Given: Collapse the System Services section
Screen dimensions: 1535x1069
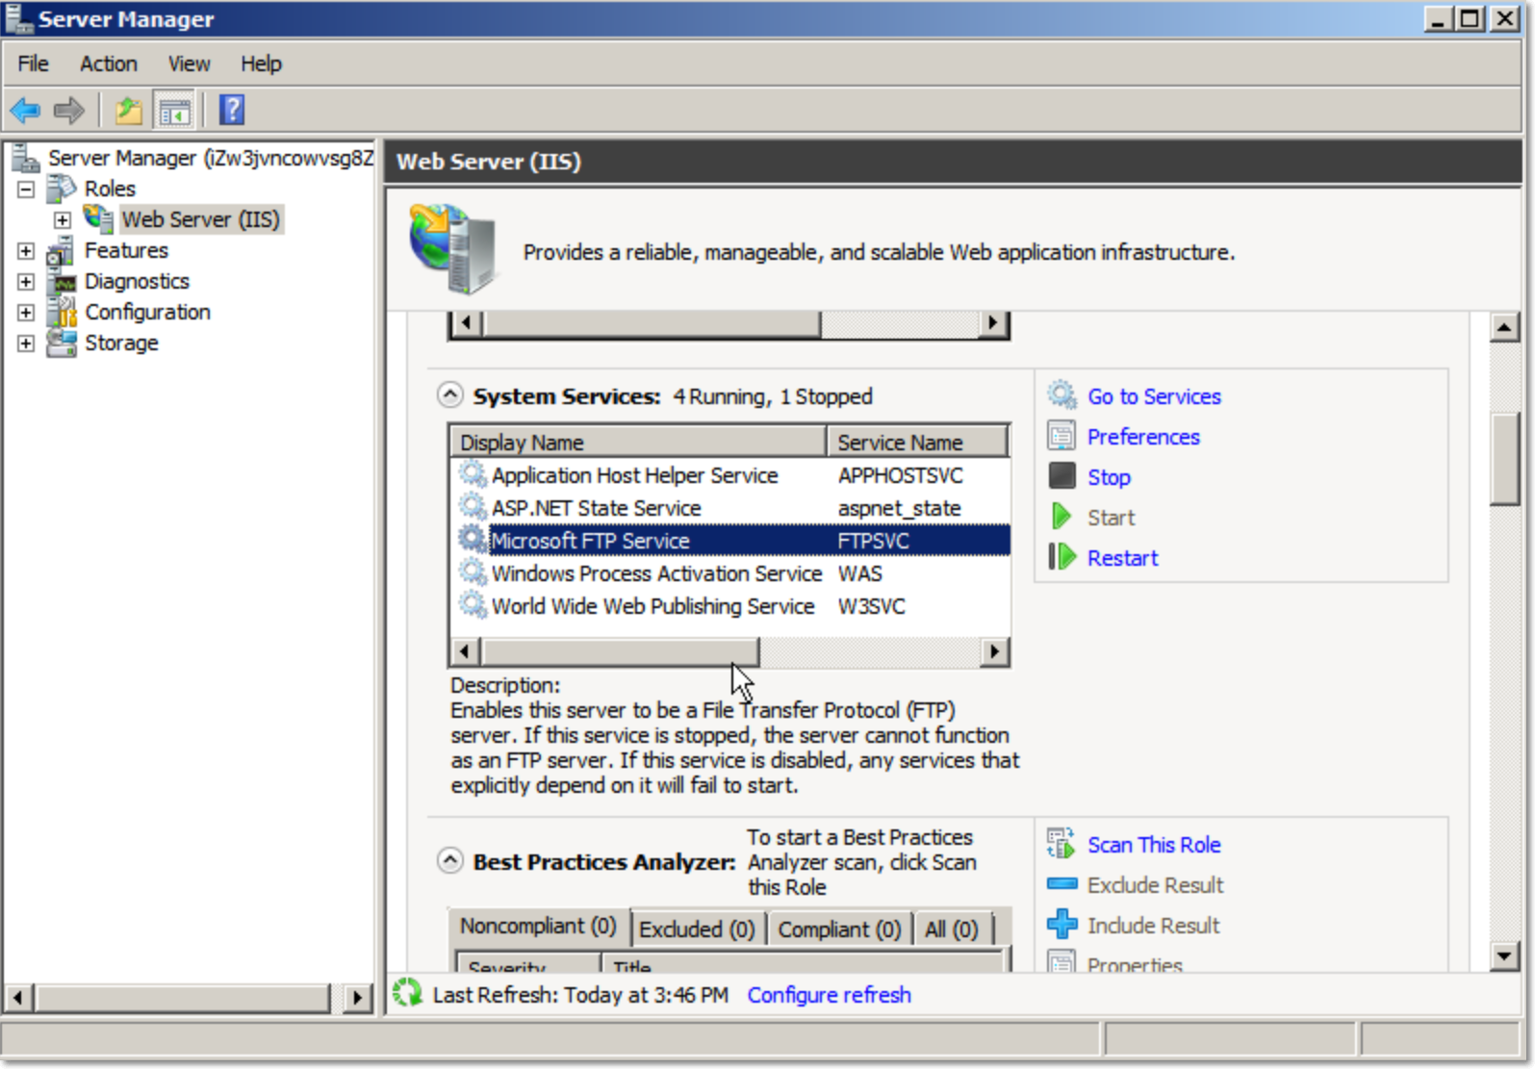Looking at the screenshot, I should (449, 395).
